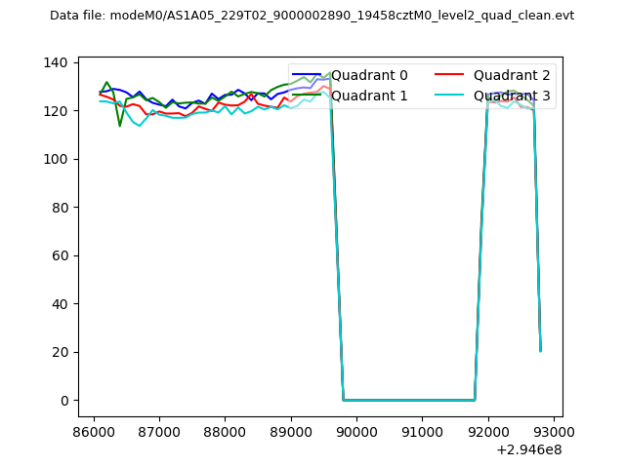
Task: Select the Quadrant 2 legend text
Action: (512, 75)
